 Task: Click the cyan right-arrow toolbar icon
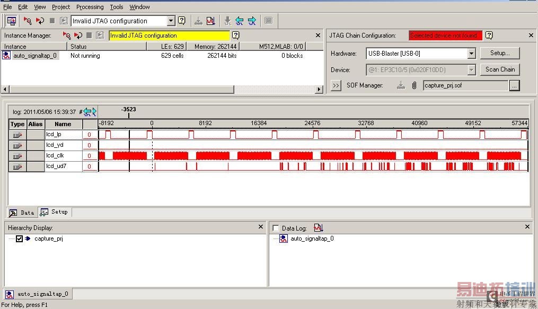pyautogui.click(x=252, y=21)
